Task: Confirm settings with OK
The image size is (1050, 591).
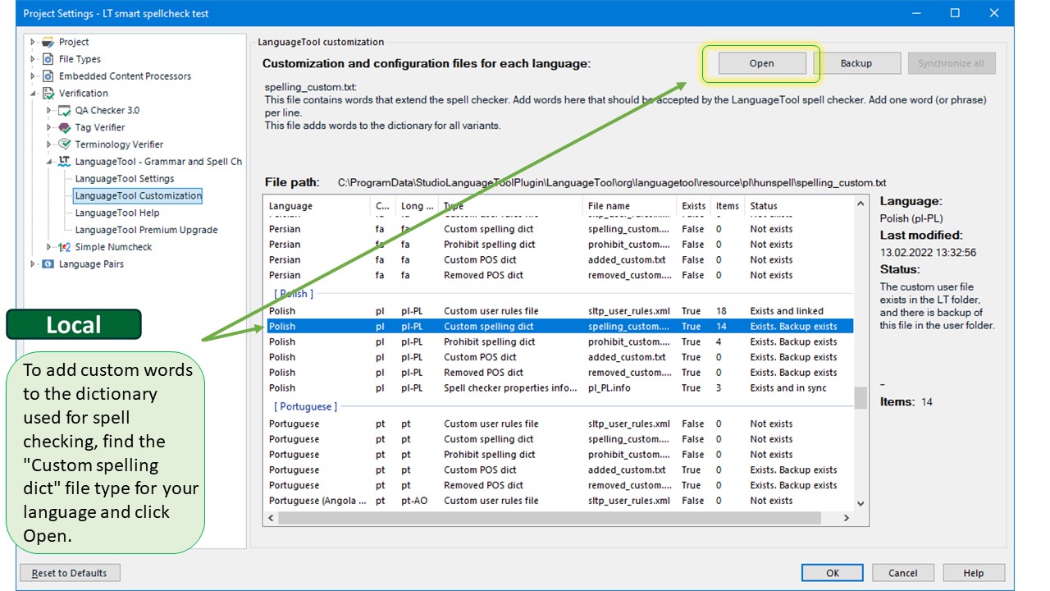Action: (x=833, y=573)
